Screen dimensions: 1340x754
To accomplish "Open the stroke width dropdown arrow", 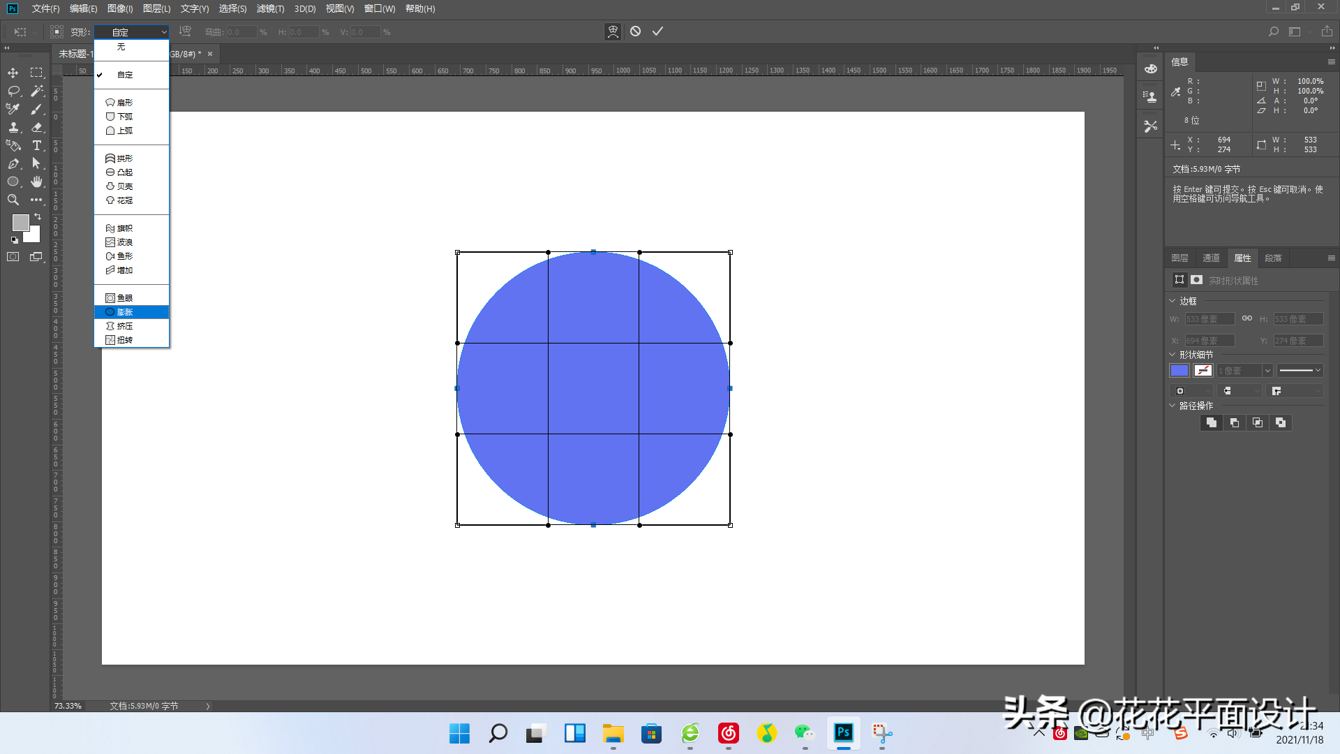I will [1267, 371].
